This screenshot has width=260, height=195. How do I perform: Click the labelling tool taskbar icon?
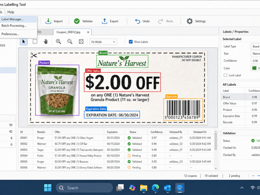pos(180,188)
